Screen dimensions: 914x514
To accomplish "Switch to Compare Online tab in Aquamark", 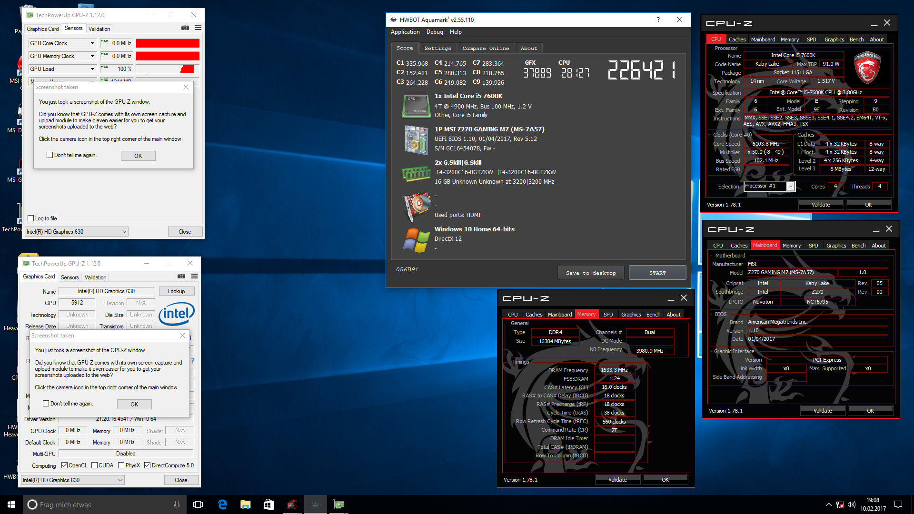I will click(x=486, y=49).
